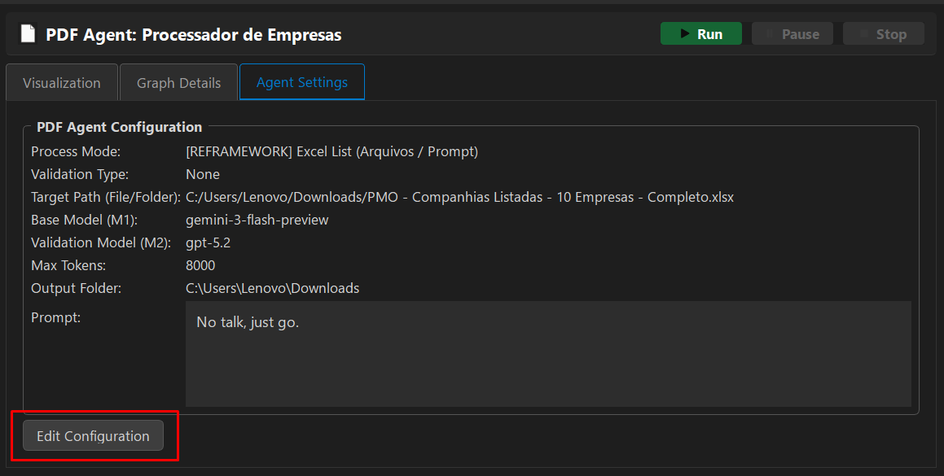Switch to the Visualization tab
The width and height of the screenshot is (944, 476).
[x=62, y=83]
